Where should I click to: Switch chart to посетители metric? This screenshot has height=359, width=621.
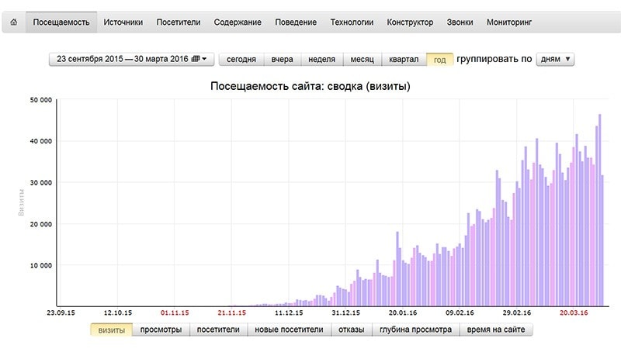coord(218,330)
